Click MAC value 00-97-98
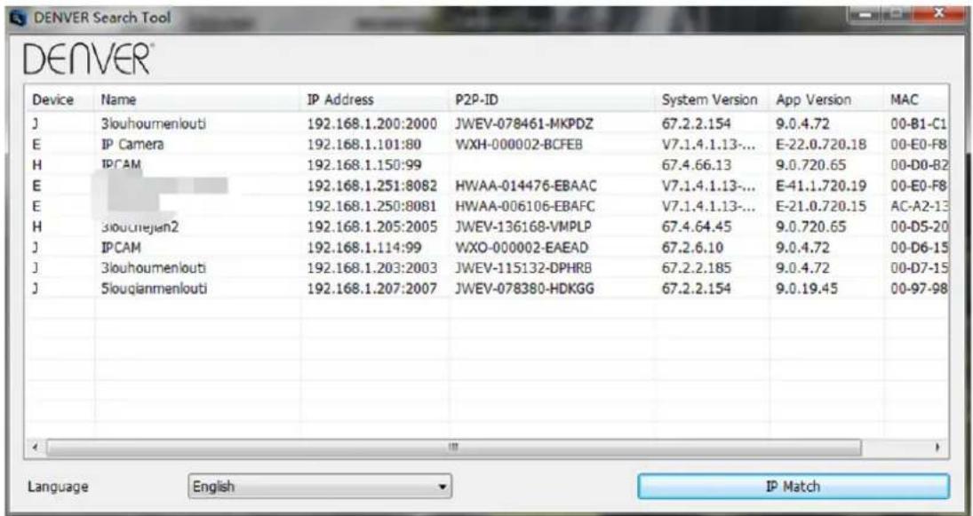The height and width of the screenshot is (516, 973). [919, 289]
